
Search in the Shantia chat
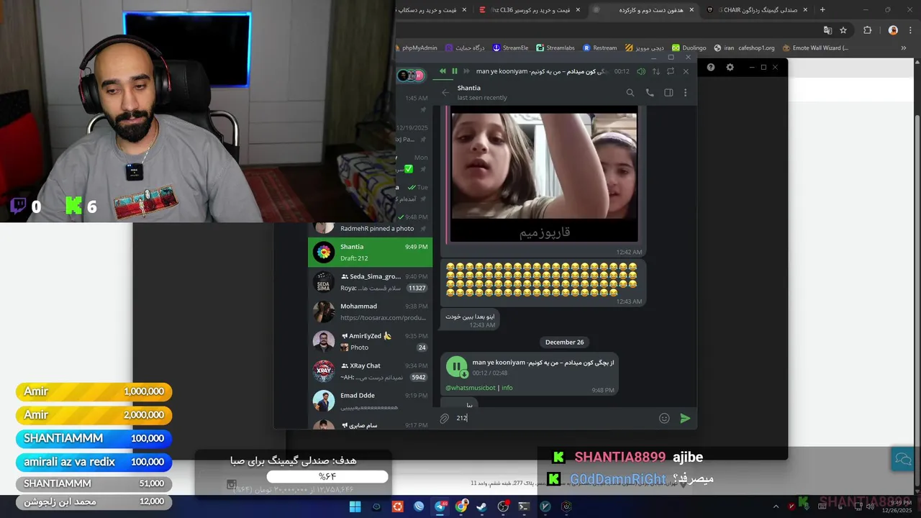click(630, 93)
